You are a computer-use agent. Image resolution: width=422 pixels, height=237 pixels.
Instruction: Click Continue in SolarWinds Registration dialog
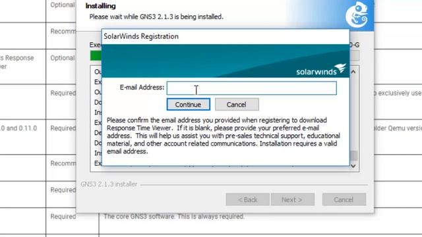click(x=188, y=104)
